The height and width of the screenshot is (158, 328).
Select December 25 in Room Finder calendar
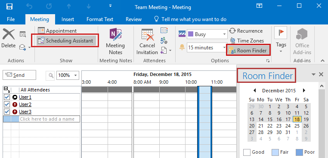pos(297,126)
